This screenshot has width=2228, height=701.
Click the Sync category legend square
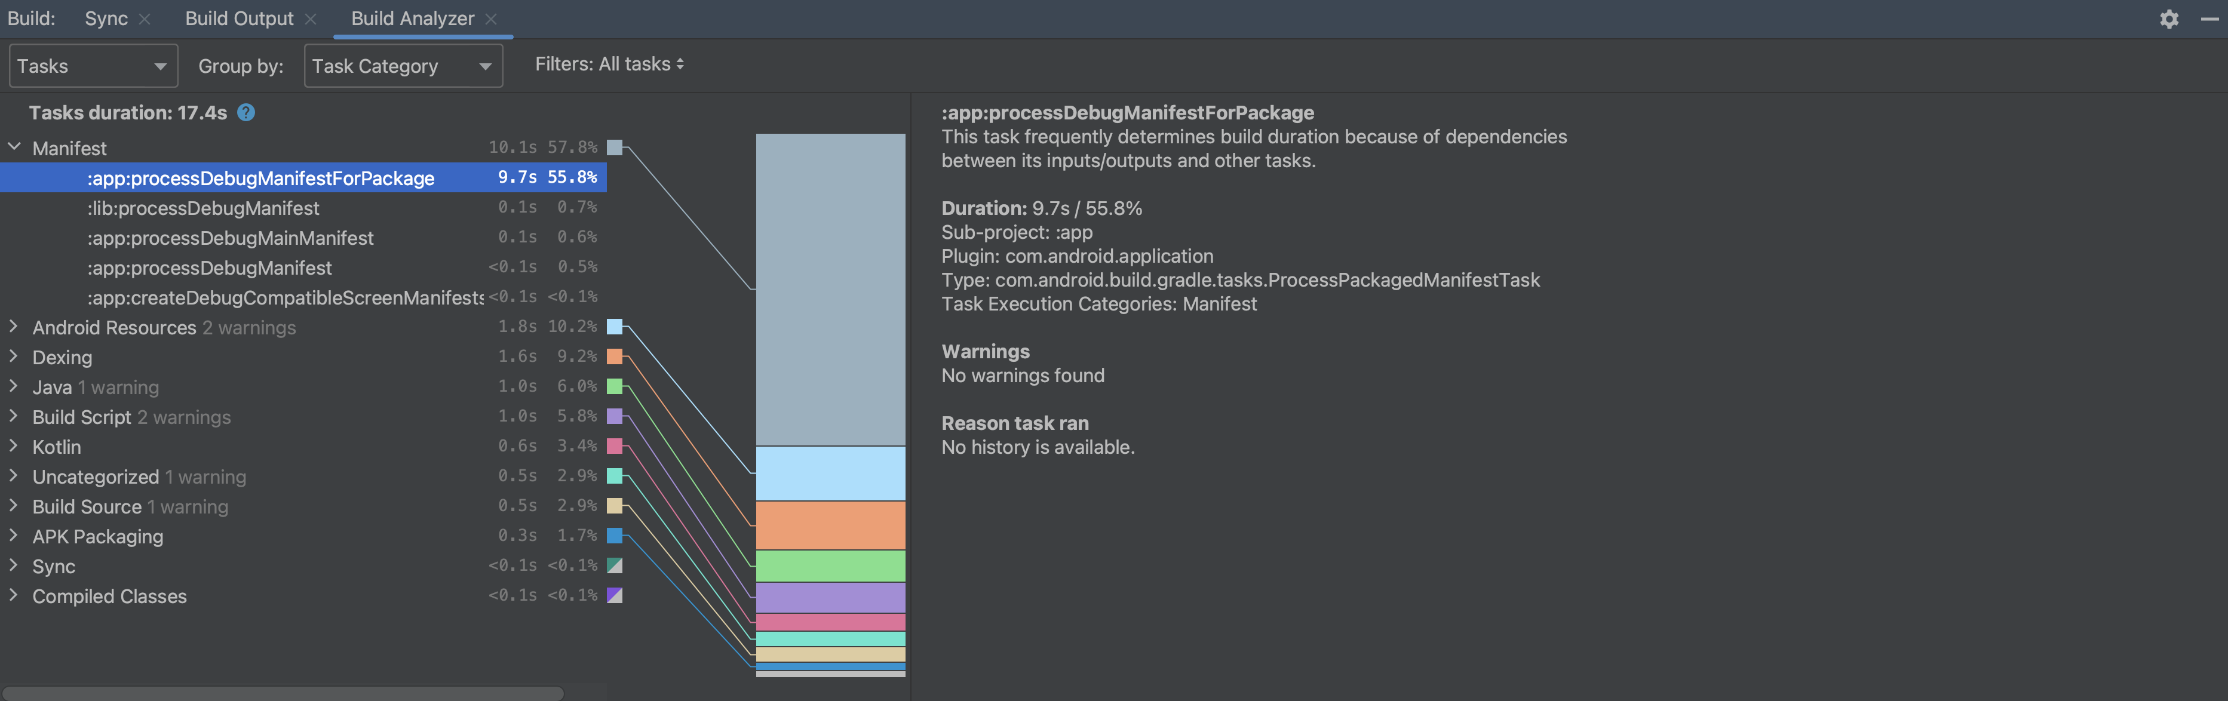point(615,565)
